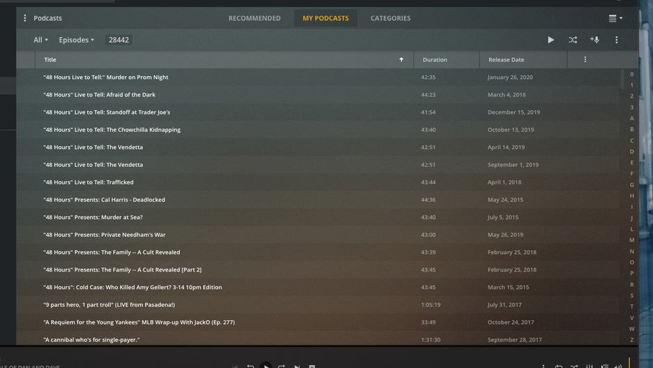Jump to index 0 in the alphabet bar

(631, 74)
